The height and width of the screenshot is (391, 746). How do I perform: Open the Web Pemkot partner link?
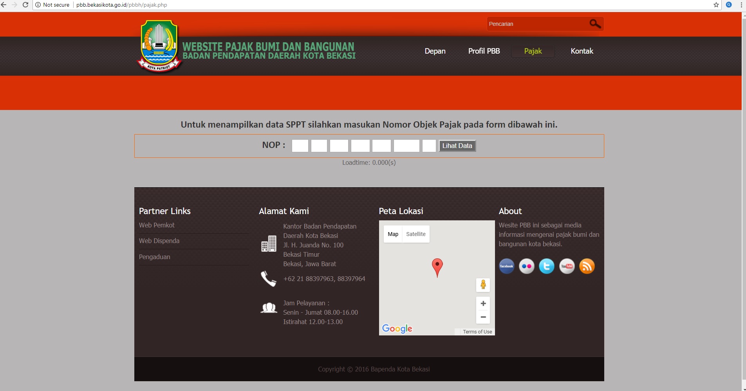(x=157, y=225)
